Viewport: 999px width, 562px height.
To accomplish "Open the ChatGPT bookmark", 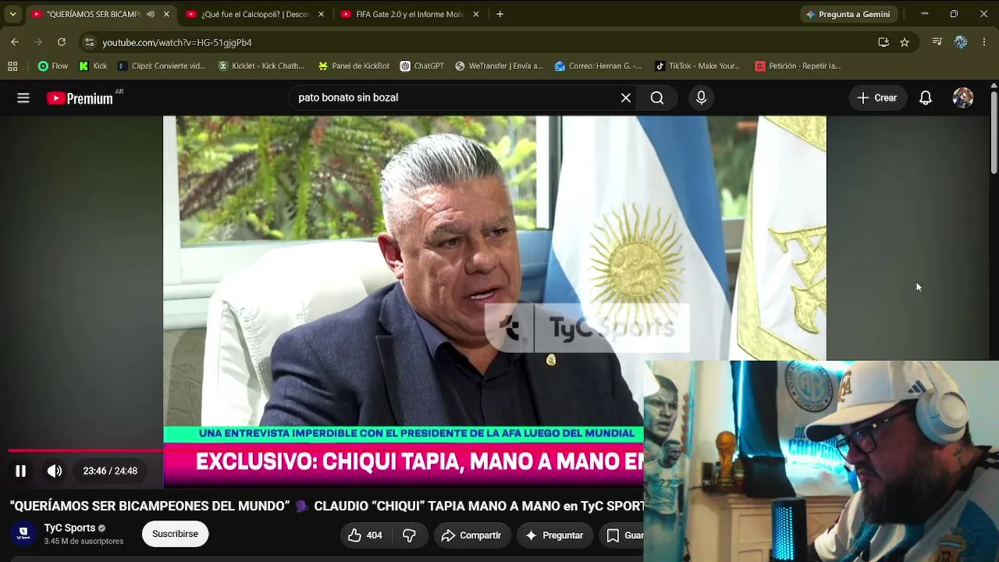I will [422, 66].
